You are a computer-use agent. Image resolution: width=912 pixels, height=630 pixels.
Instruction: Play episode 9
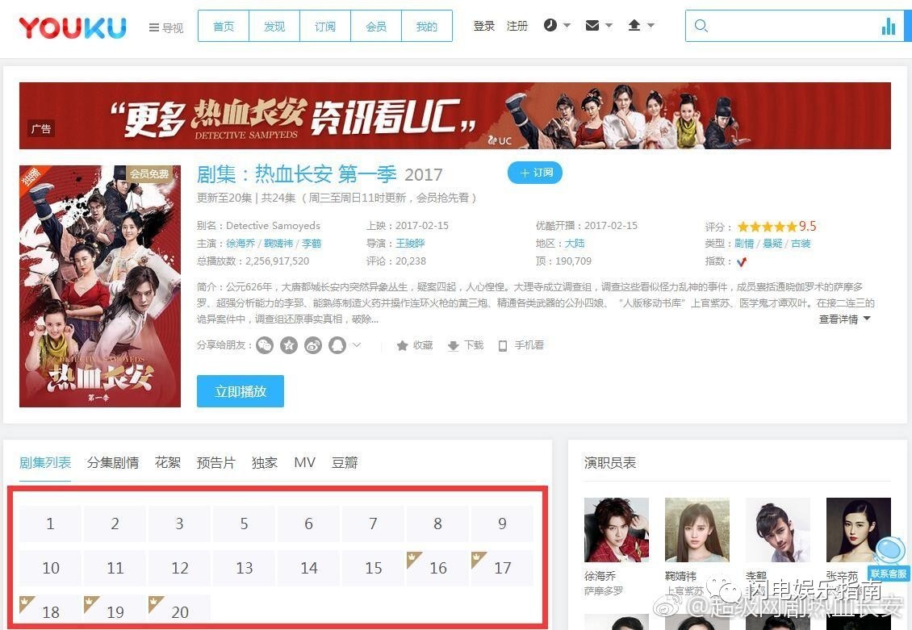point(502,524)
